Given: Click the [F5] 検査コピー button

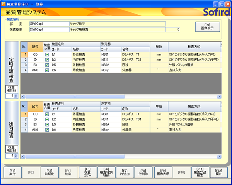Looking at the screenshot, I should (x=88, y=173).
